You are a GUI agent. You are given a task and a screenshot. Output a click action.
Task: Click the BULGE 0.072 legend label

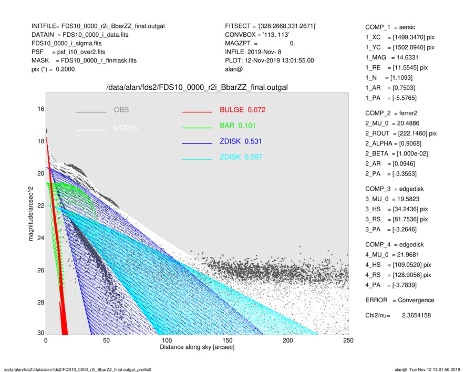(x=243, y=110)
